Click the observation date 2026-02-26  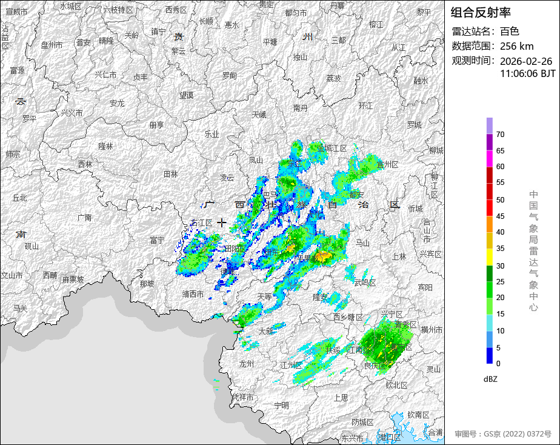(525, 61)
